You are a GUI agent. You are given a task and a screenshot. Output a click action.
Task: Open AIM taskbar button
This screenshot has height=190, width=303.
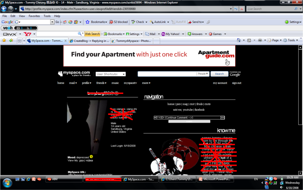click(x=64, y=179)
